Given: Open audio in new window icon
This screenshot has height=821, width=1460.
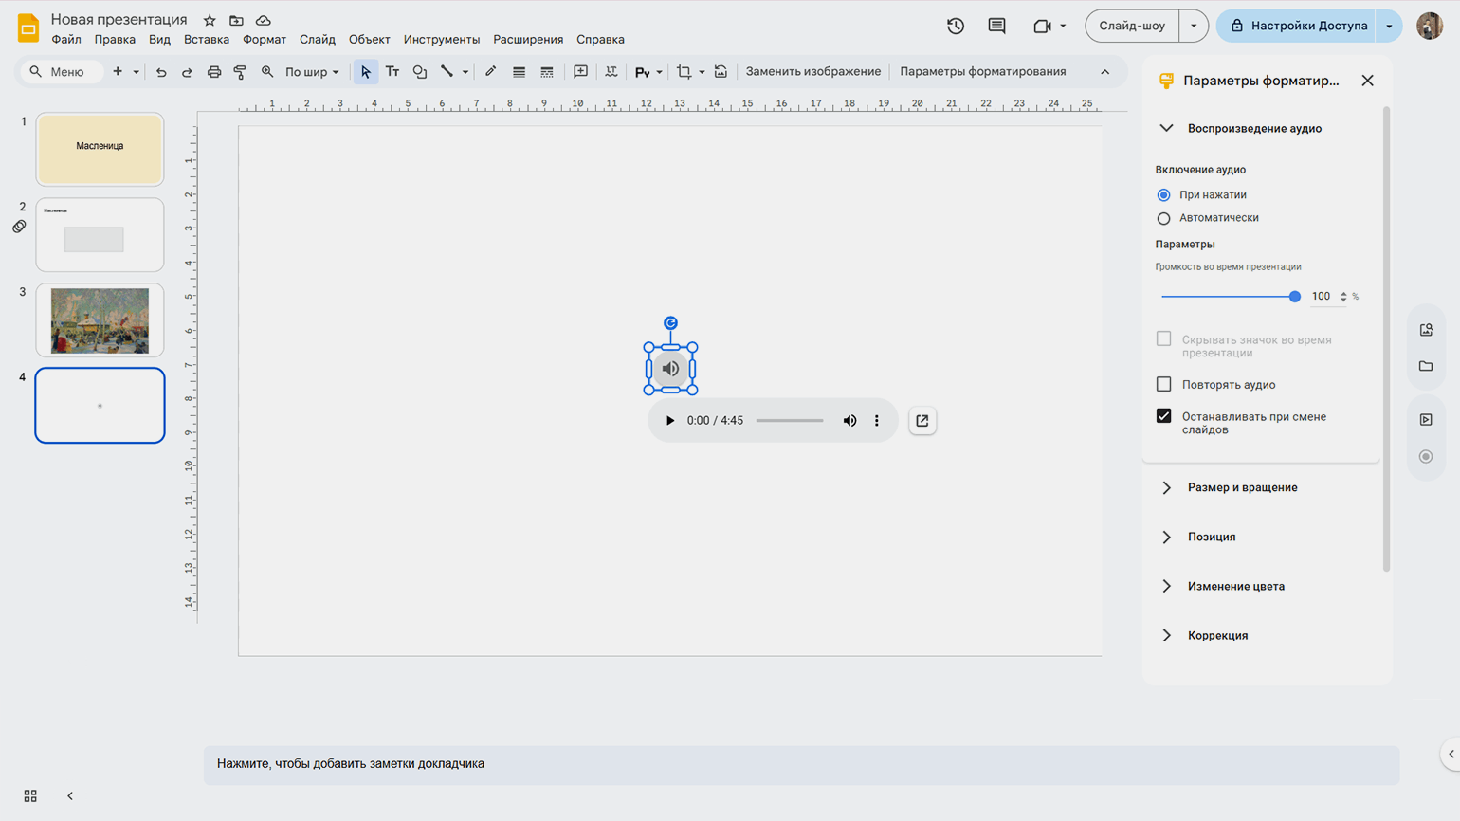Looking at the screenshot, I should click(x=922, y=421).
